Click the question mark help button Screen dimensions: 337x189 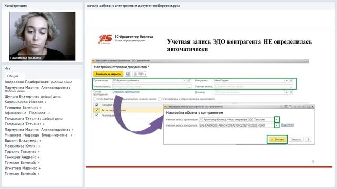coord(308,139)
